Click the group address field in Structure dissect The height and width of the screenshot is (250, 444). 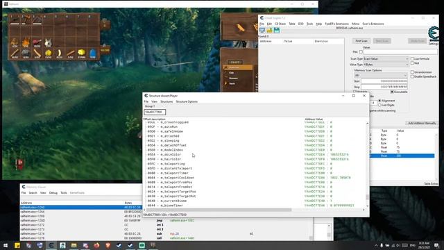click(x=155, y=112)
